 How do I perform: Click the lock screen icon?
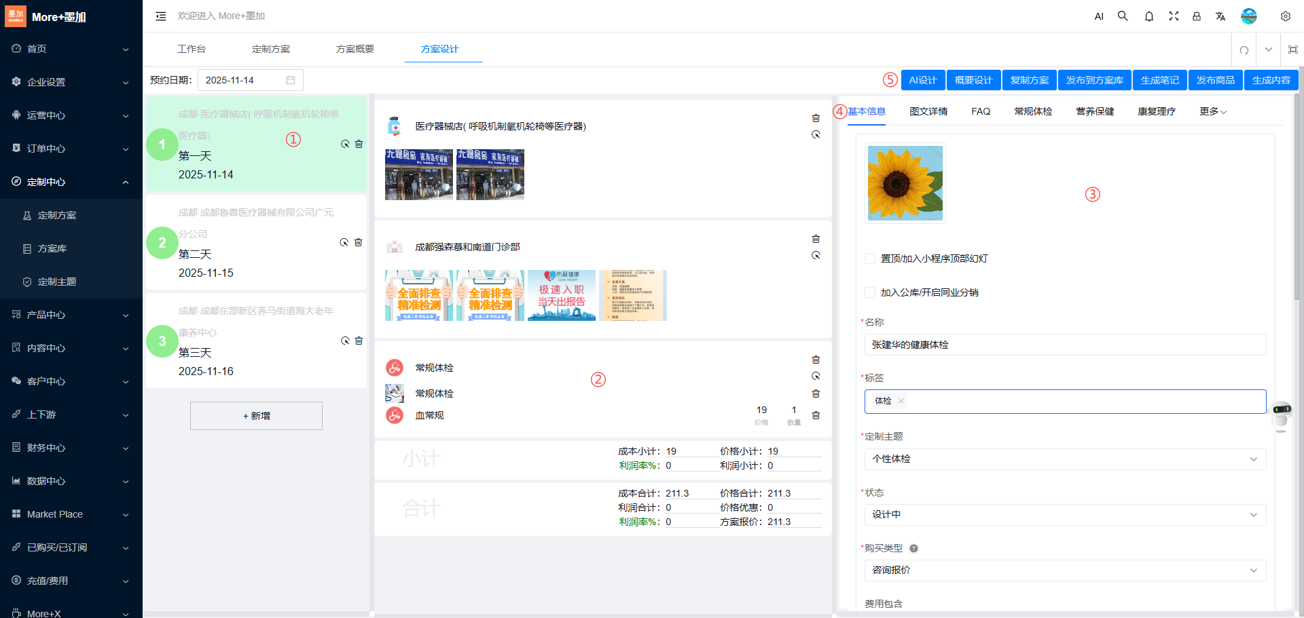[x=1196, y=16]
